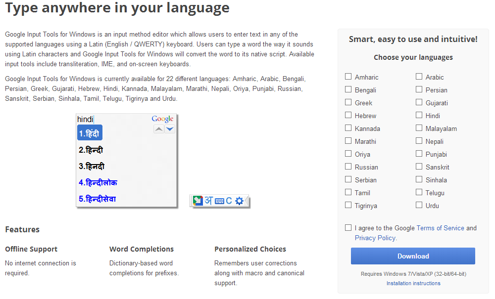Tick the Amharic checkbox
The image size is (495, 299).
coord(348,76)
